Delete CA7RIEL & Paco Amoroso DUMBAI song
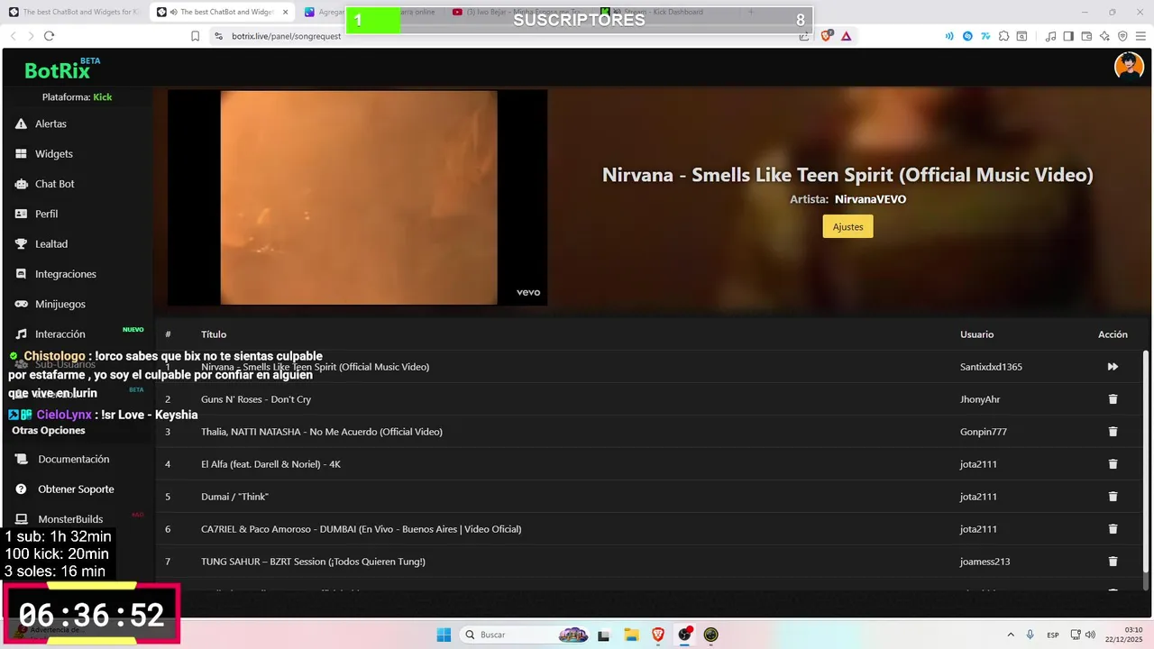Viewport: 1154px width, 649px height. pyautogui.click(x=1113, y=529)
